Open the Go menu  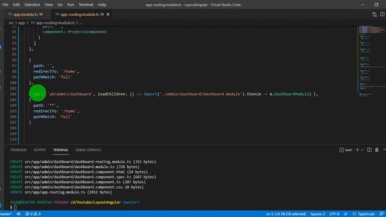pyautogui.click(x=60, y=5)
